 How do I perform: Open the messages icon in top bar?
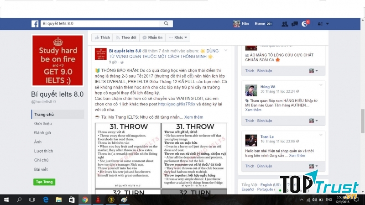coord(294,24)
